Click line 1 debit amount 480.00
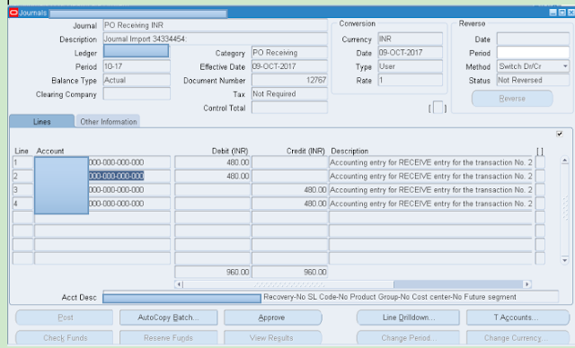Image resolution: width=575 pixels, height=348 pixels. point(212,162)
